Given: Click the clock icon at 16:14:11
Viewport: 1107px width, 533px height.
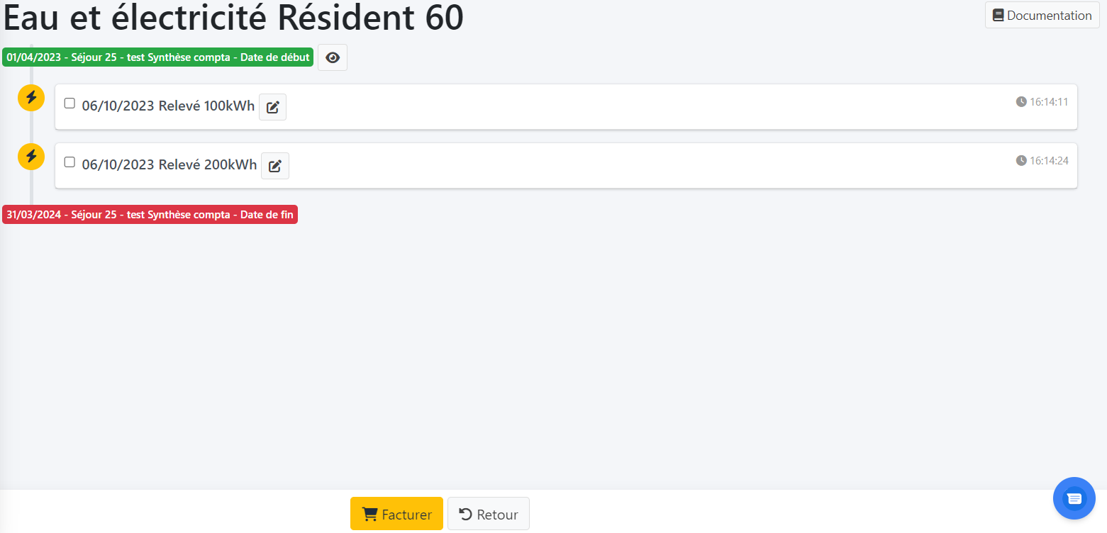Looking at the screenshot, I should (1021, 102).
